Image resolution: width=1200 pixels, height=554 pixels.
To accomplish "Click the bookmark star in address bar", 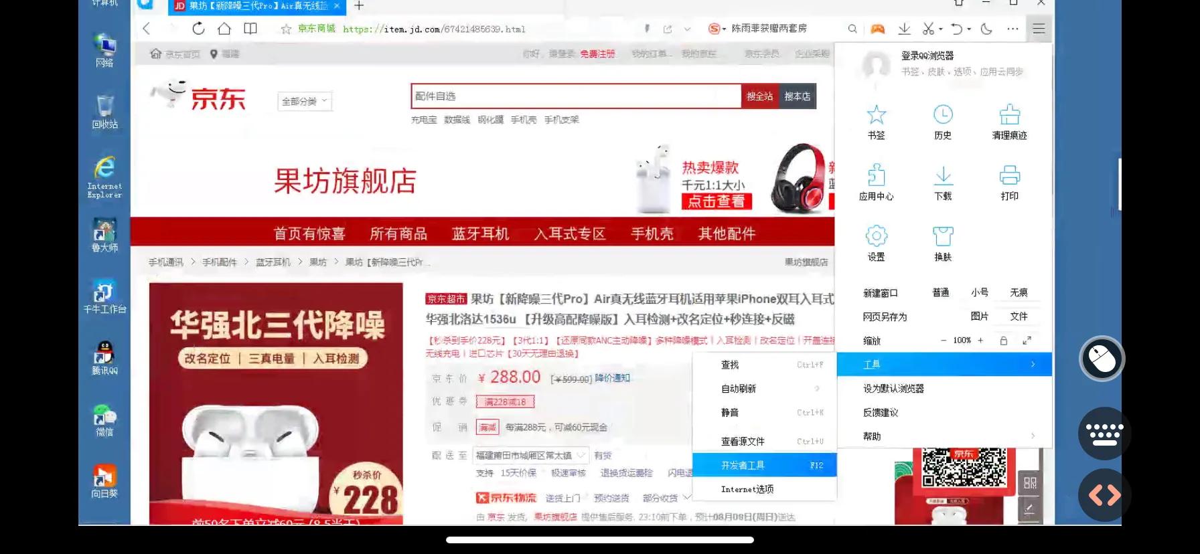I will [x=286, y=29].
